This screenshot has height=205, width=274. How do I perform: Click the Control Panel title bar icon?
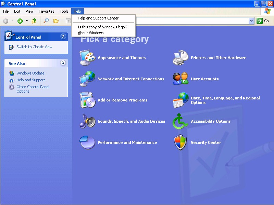[3, 3]
